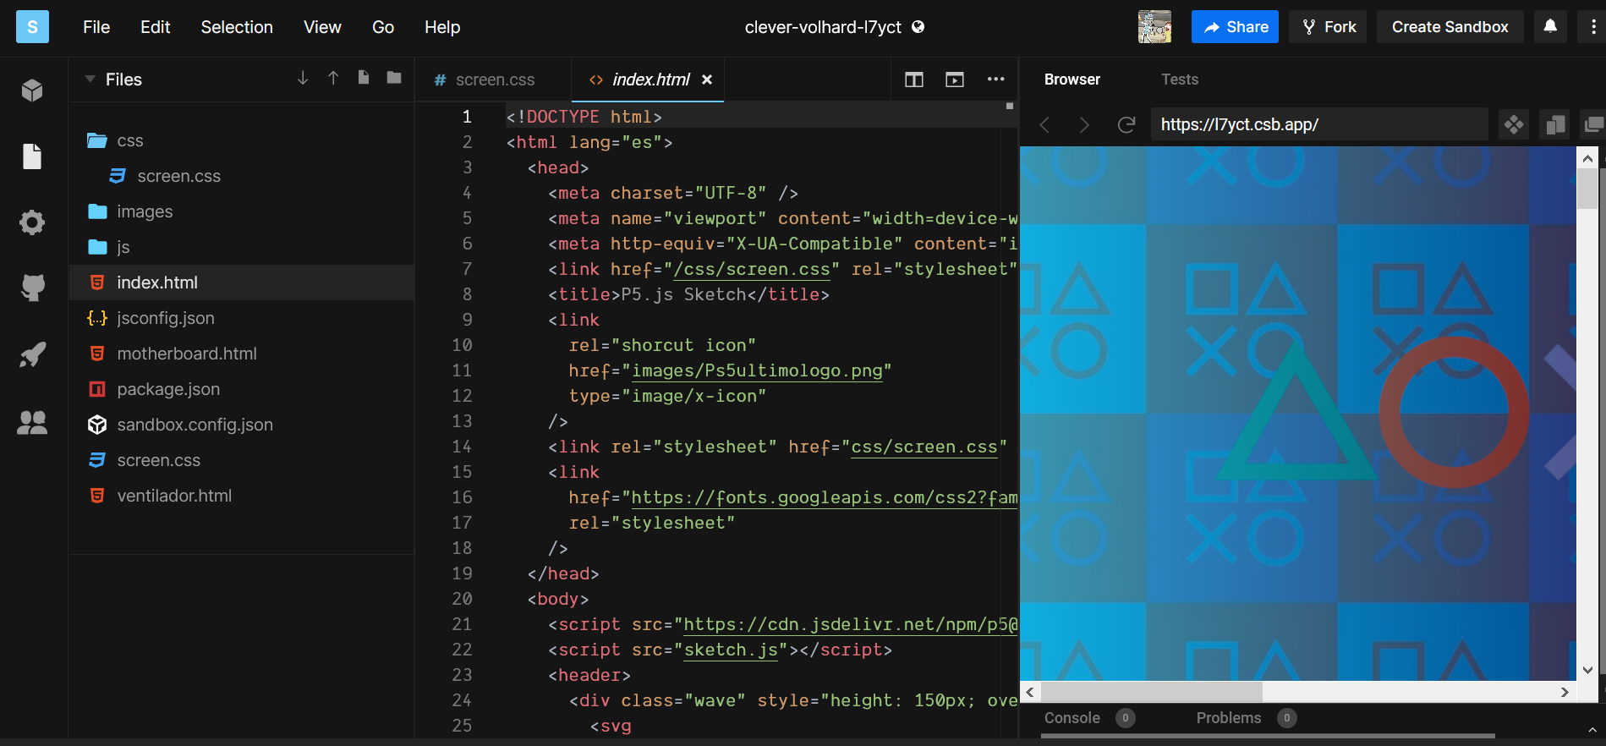Click preview vertical scrollbar down arrow
This screenshot has height=746, width=1606.
point(1587,670)
